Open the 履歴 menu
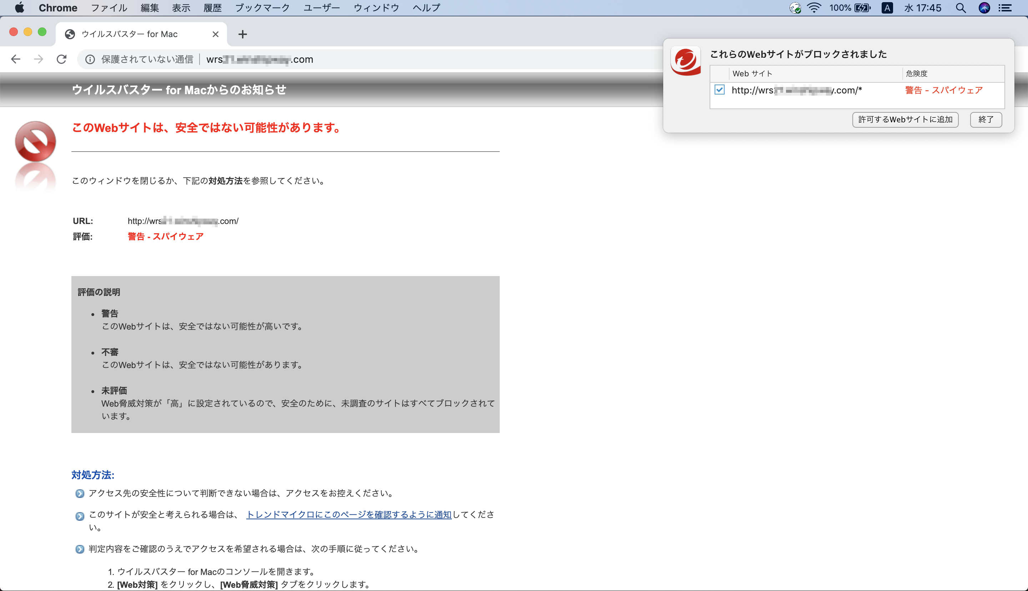The height and width of the screenshot is (591, 1028). pos(212,8)
